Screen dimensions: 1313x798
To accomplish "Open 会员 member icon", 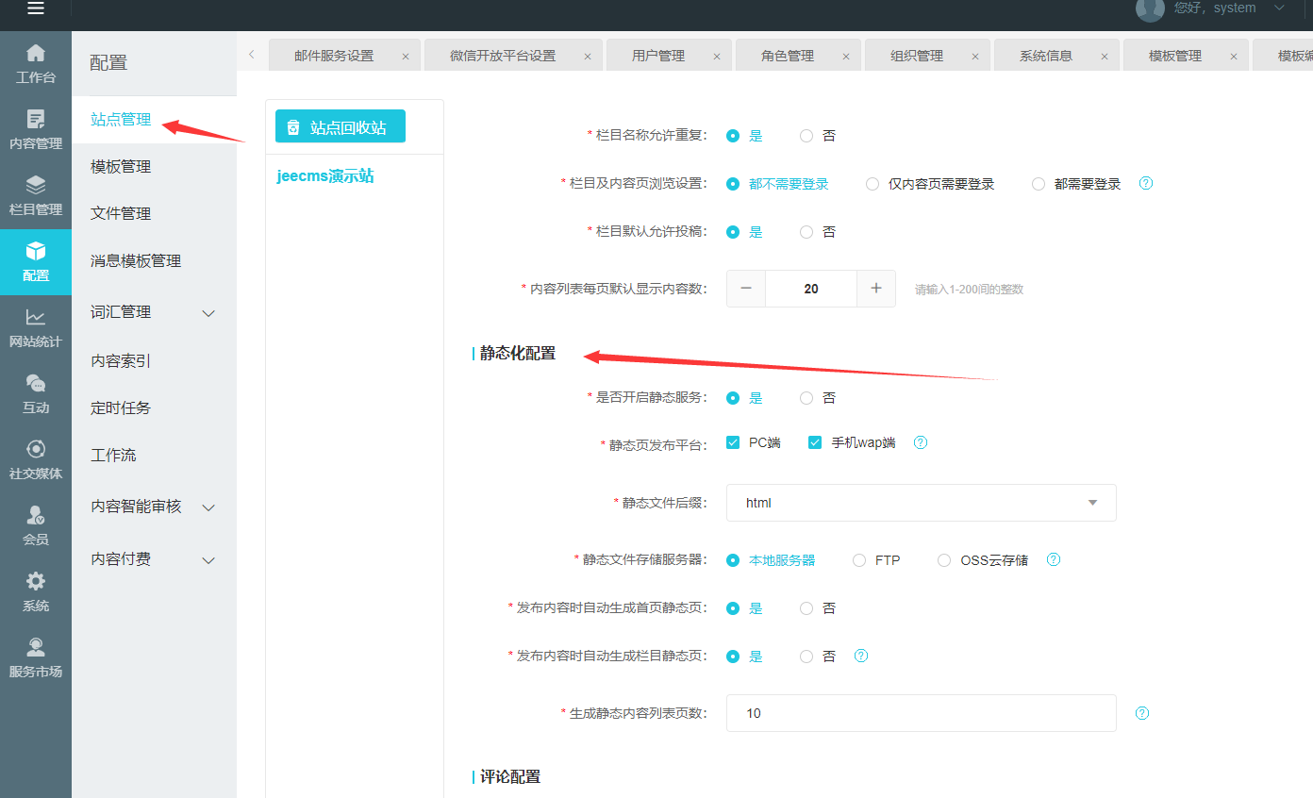I will tap(36, 515).
